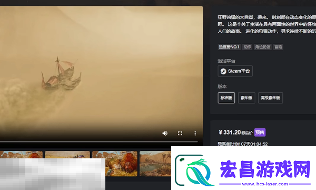Open the 动作 genre tag
The height and width of the screenshot is (190, 316).
[248, 47]
